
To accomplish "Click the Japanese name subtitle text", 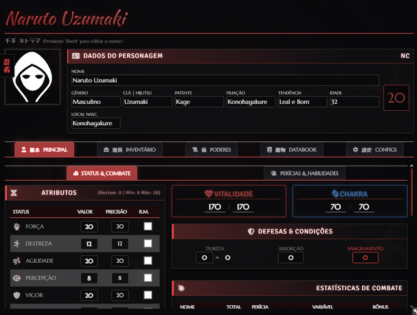I will tap(22, 40).
